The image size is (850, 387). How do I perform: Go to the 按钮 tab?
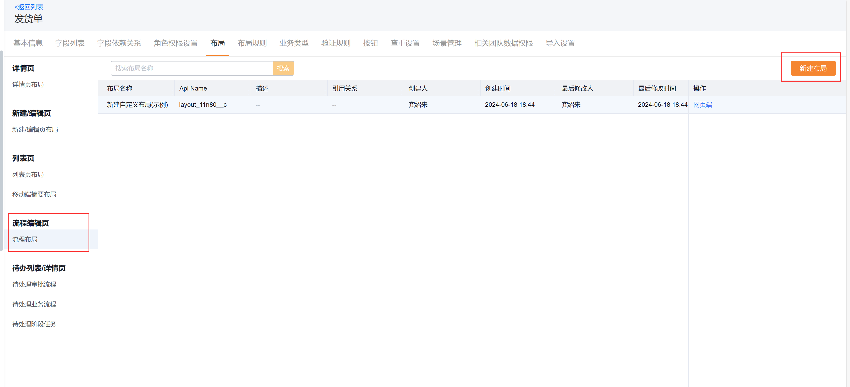[x=371, y=43]
